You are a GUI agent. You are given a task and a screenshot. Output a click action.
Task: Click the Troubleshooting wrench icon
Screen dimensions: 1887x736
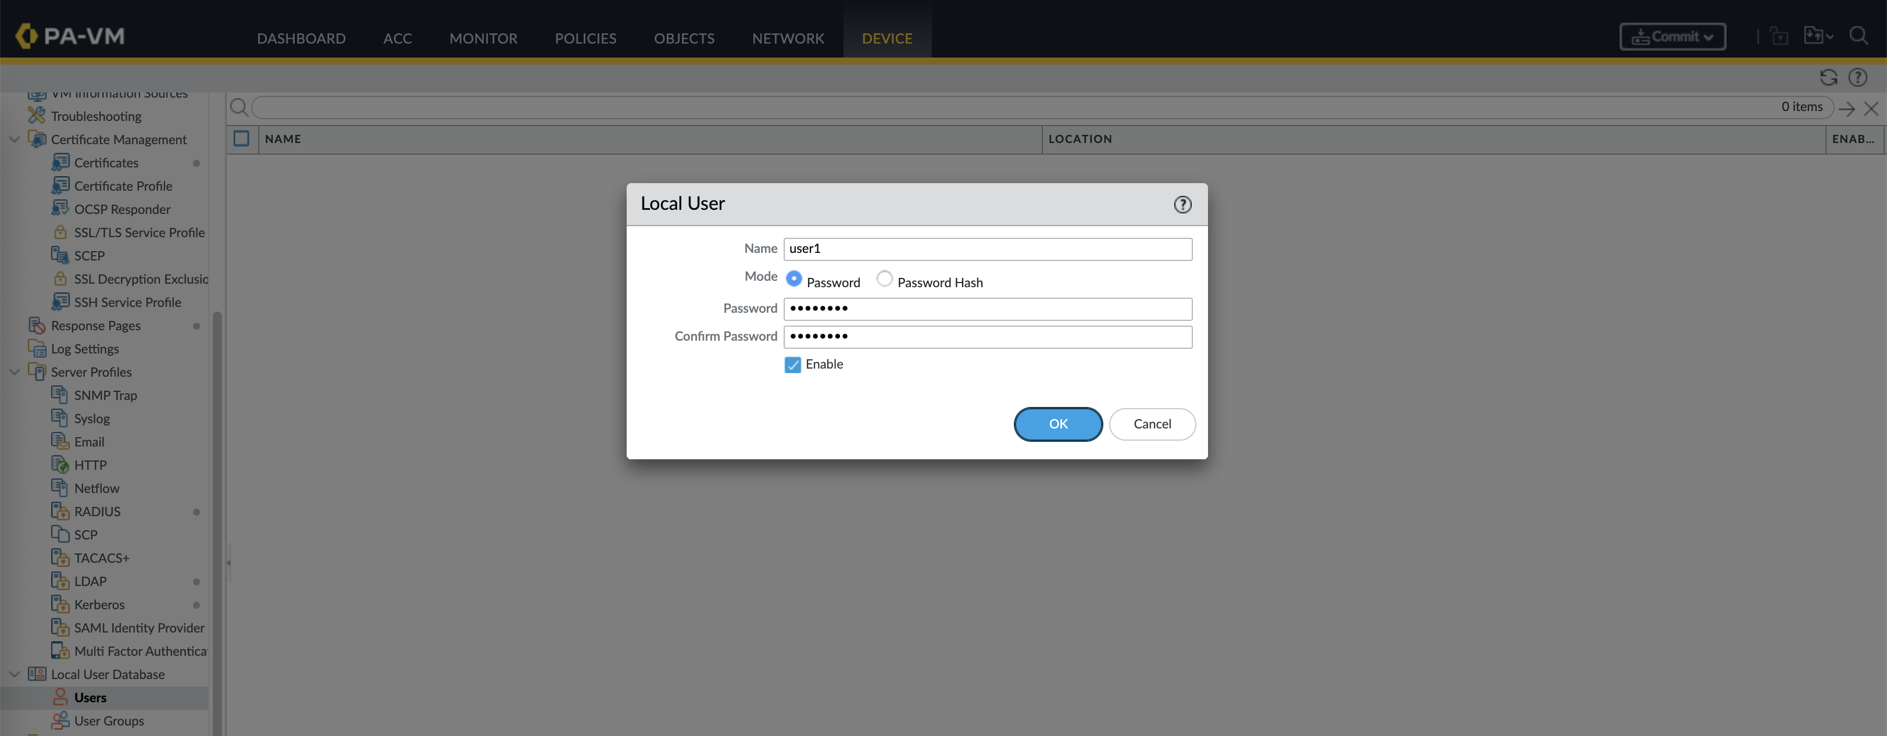click(x=36, y=116)
